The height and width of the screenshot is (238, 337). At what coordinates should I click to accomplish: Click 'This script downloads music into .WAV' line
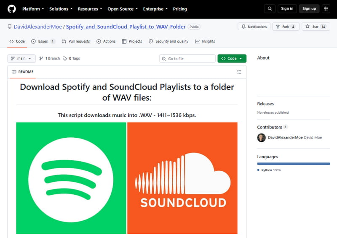[x=127, y=115]
